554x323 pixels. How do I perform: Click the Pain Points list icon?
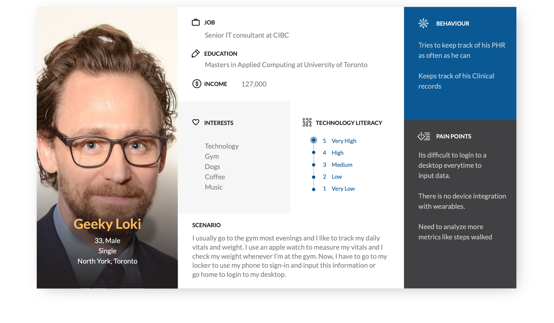click(x=423, y=136)
